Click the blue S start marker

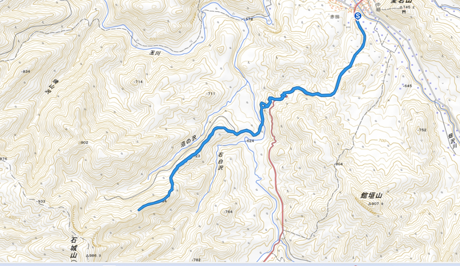click(x=357, y=16)
